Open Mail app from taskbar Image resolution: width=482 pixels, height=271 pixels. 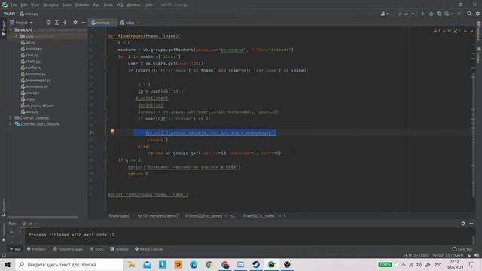point(148,264)
